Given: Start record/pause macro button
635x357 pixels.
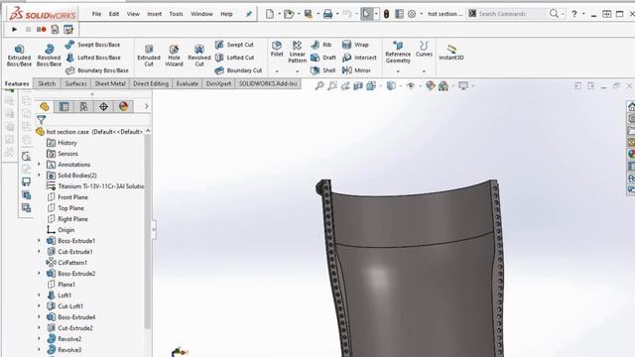Looking at the screenshot, I should click(x=42, y=29).
